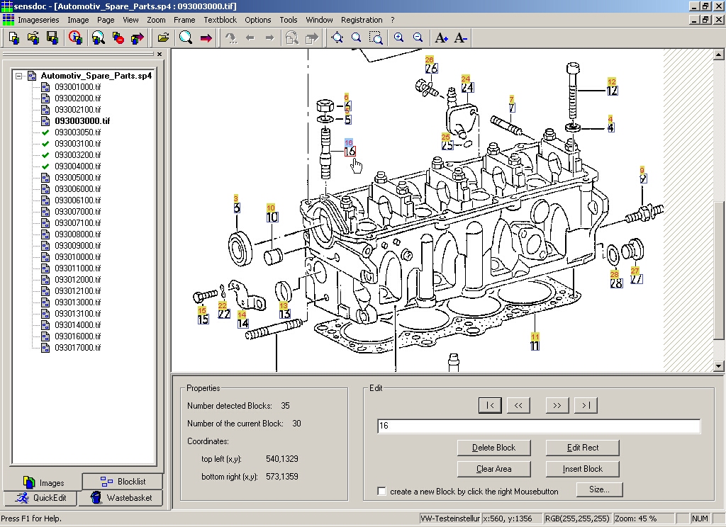This screenshot has width=726, height=527.
Task: Click the open folder toolbar icon
Action: pos(163,38)
